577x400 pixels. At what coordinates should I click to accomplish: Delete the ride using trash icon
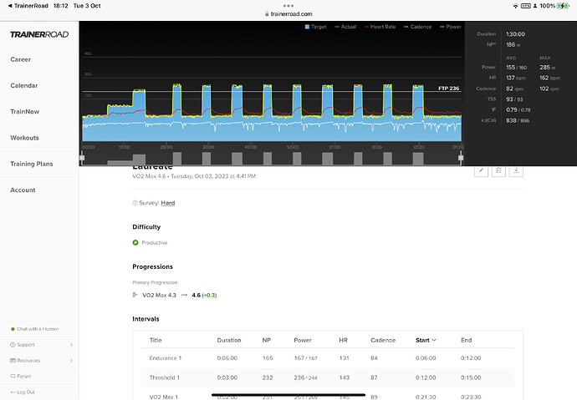coord(498,170)
